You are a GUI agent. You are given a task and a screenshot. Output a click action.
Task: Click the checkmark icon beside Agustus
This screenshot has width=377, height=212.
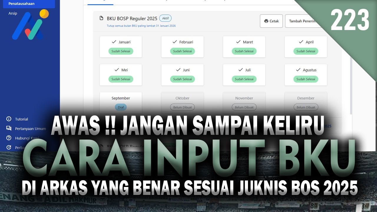tap(298, 70)
